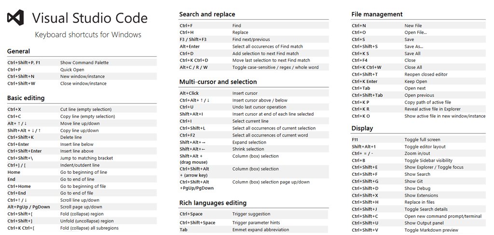The height and width of the screenshot is (235, 494).
Task: Click the 'Trigger parameter hints' description
Action: point(256,223)
